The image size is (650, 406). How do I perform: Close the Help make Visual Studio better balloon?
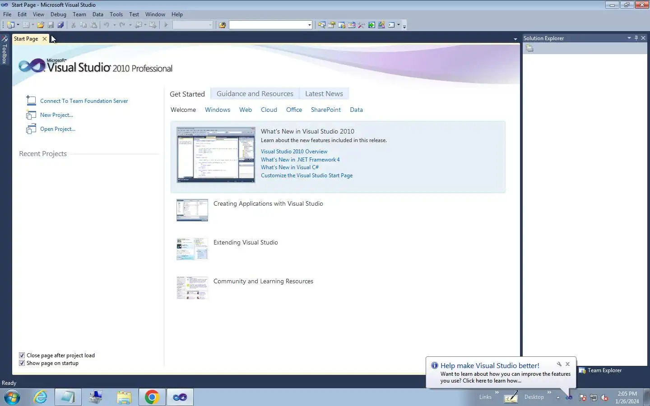tap(568, 364)
